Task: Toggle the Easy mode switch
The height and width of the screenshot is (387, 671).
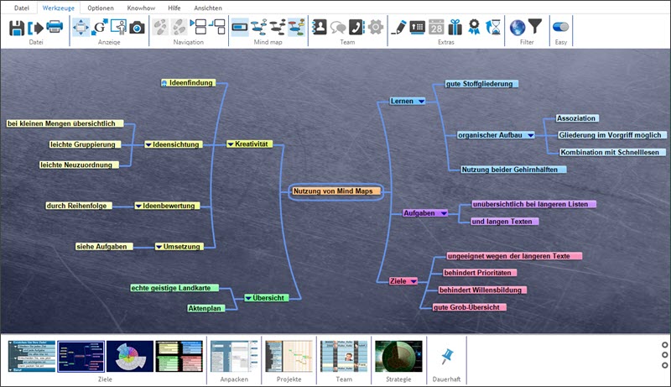Action: pos(561,28)
